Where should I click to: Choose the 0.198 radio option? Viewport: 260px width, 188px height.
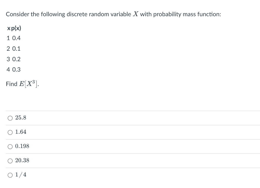pyautogui.click(x=10, y=147)
